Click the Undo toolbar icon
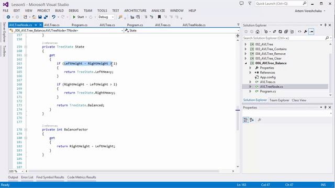 [53, 17]
